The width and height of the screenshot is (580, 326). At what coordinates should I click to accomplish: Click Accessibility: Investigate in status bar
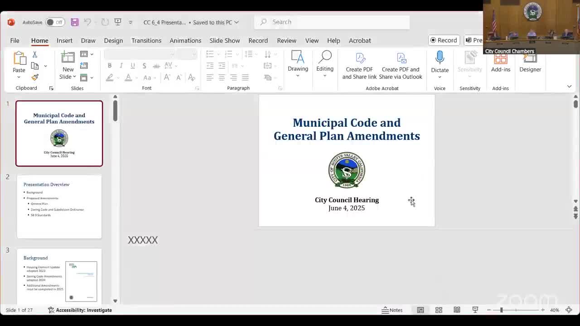80,310
